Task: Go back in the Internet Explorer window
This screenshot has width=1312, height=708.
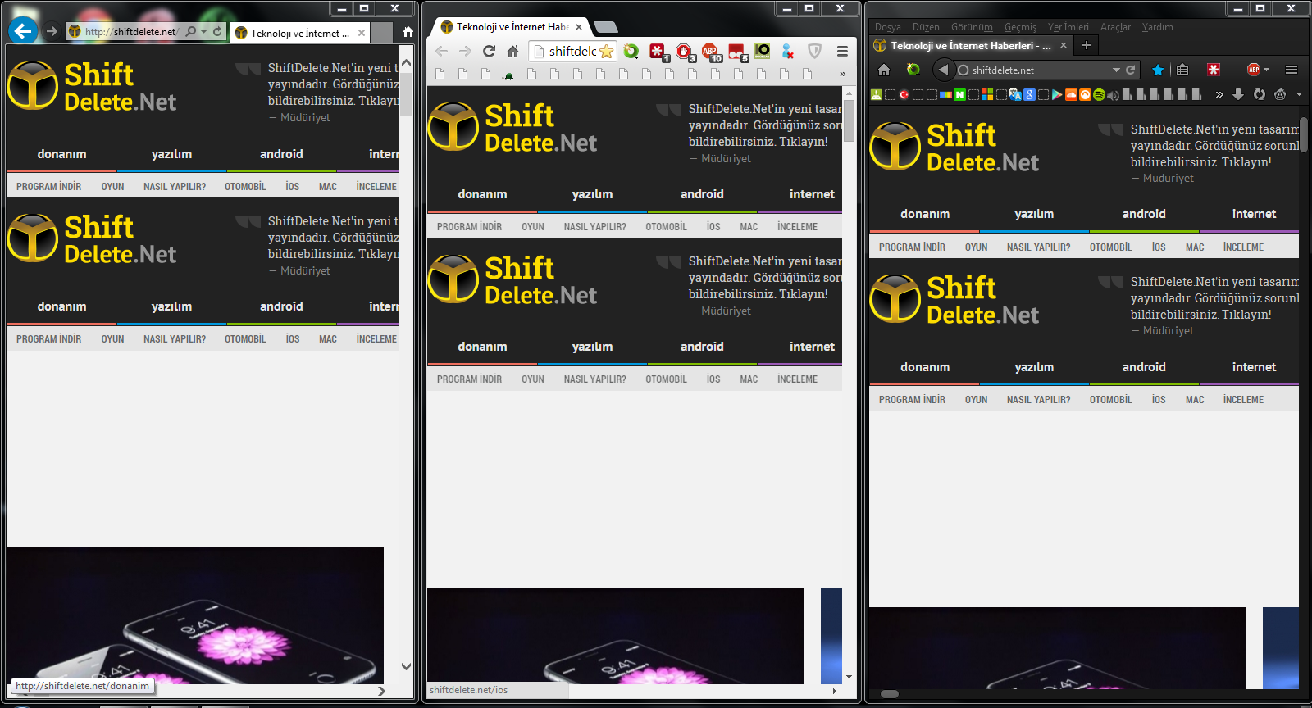Action: [23, 31]
